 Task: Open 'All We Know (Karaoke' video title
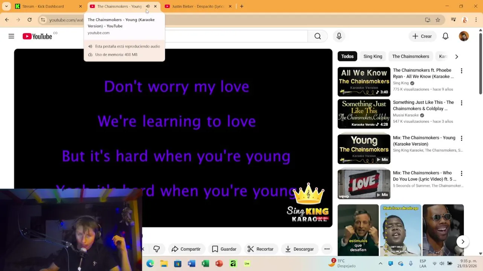point(423,73)
